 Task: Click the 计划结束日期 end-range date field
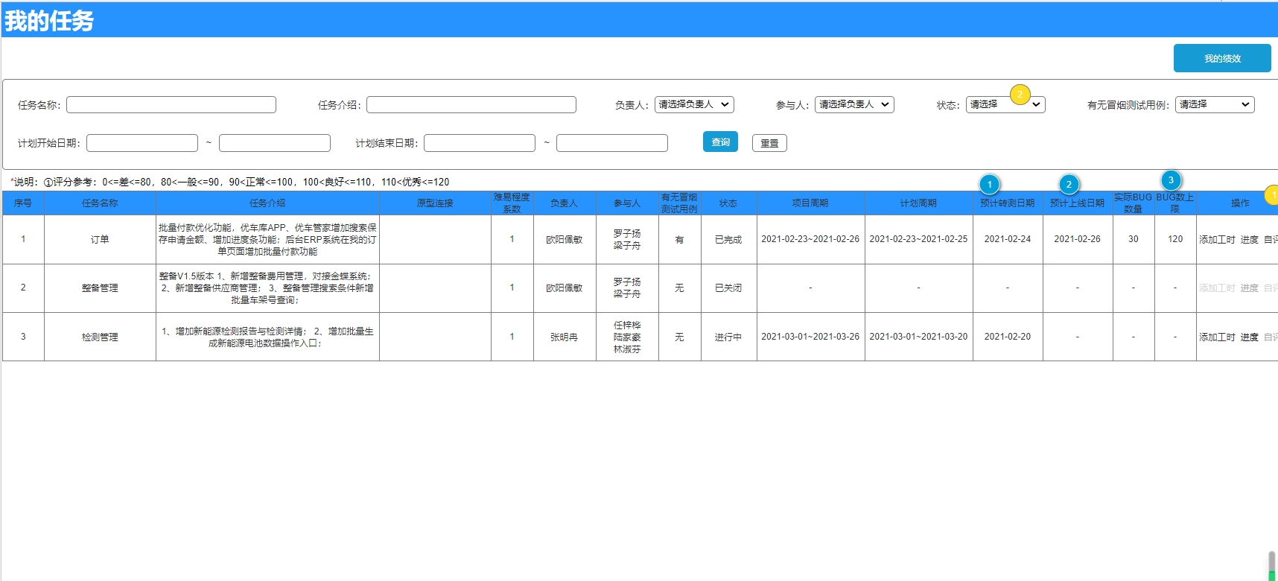click(x=612, y=143)
